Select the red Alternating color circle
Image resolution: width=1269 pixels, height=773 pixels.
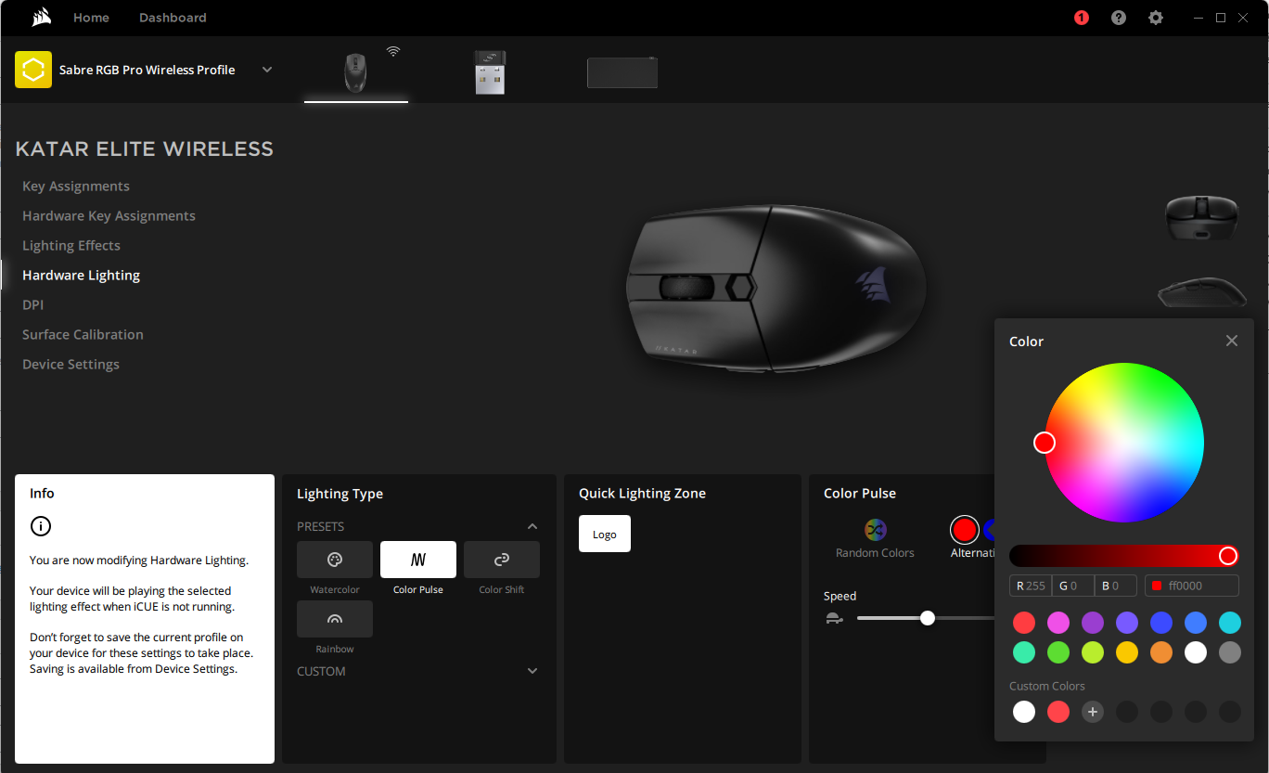click(965, 530)
